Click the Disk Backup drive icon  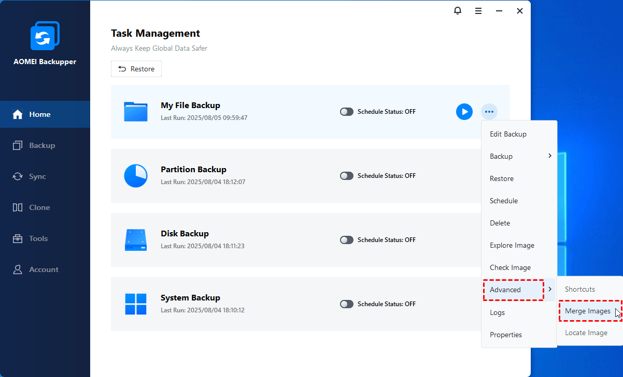(x=136, y=240)
